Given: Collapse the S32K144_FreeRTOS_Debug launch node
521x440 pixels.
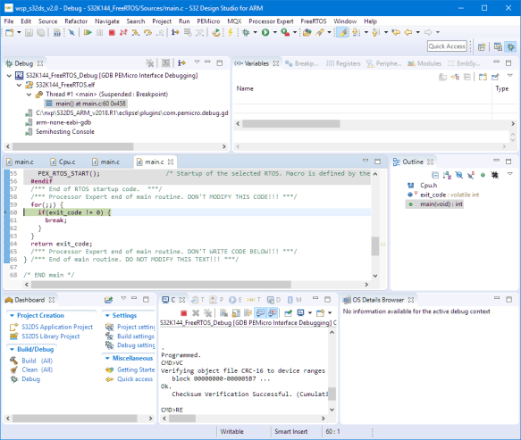Looking at the screenshot, I should click(x=9, y=76).
